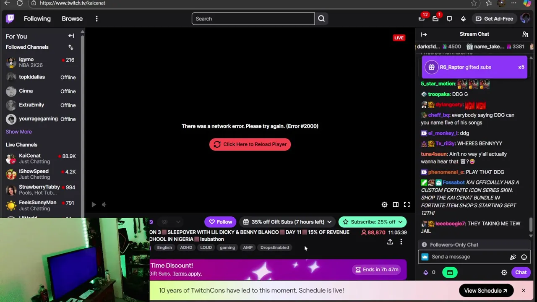Collapse the For You sidebar

click(71, 36)
